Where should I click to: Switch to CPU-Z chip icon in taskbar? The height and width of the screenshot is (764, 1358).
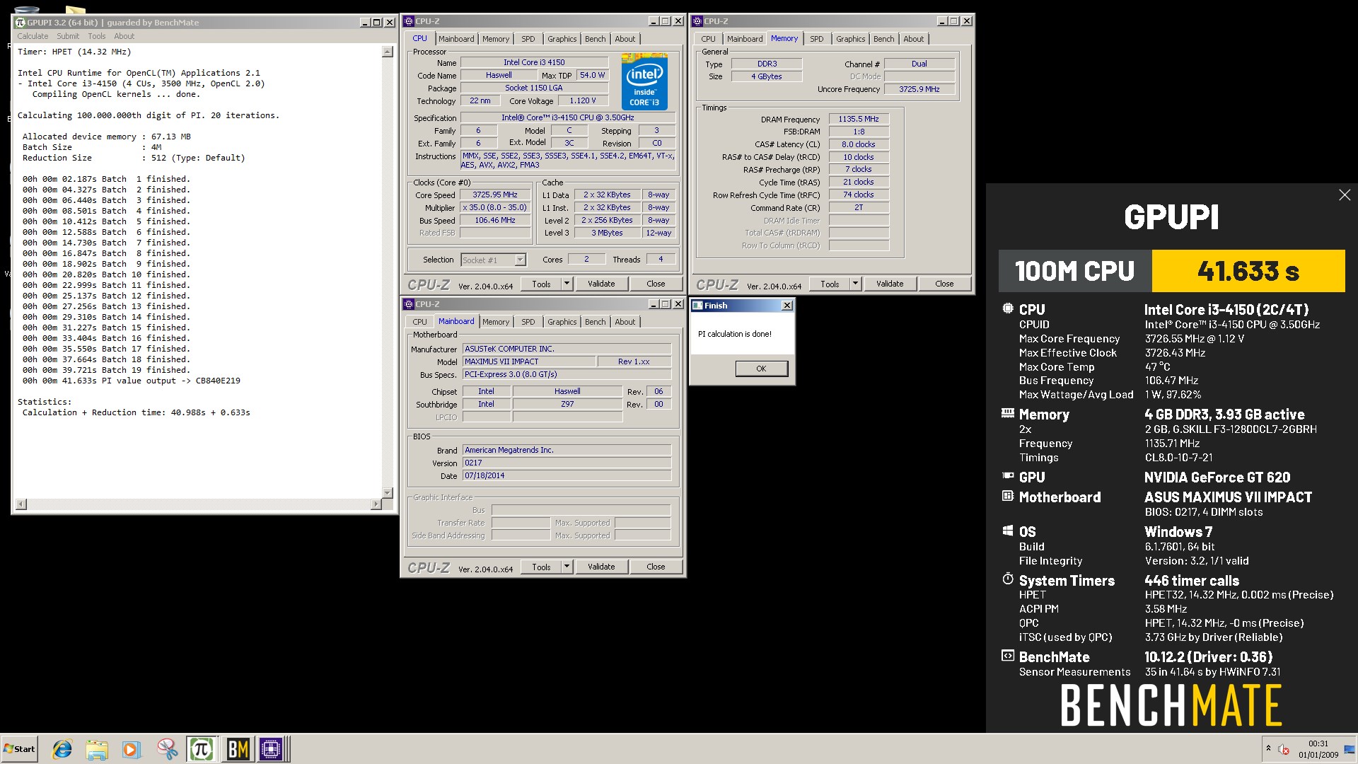point(271,749)
